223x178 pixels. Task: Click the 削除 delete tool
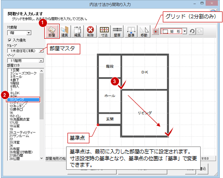click(90, 31)
